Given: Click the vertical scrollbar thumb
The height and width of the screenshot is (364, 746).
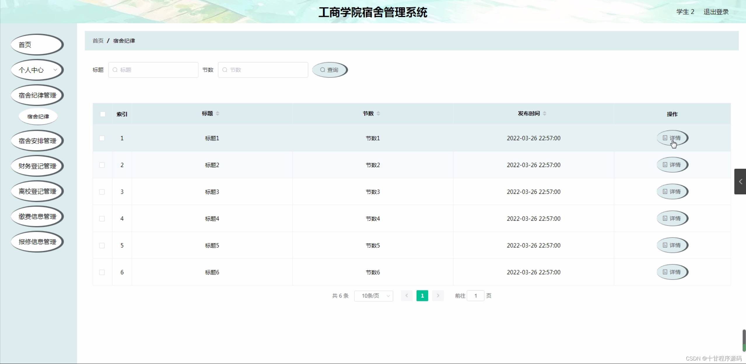Looking at the screenshot, I should 744,340.
